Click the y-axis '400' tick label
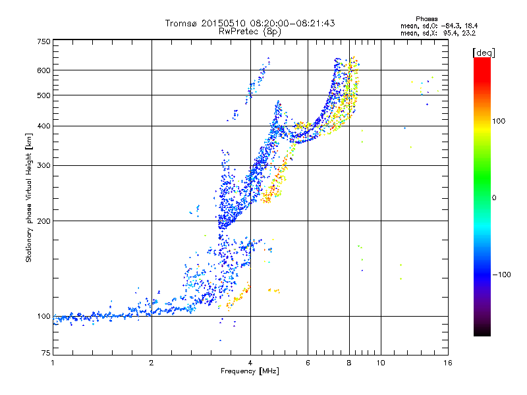 coord(43,126)
